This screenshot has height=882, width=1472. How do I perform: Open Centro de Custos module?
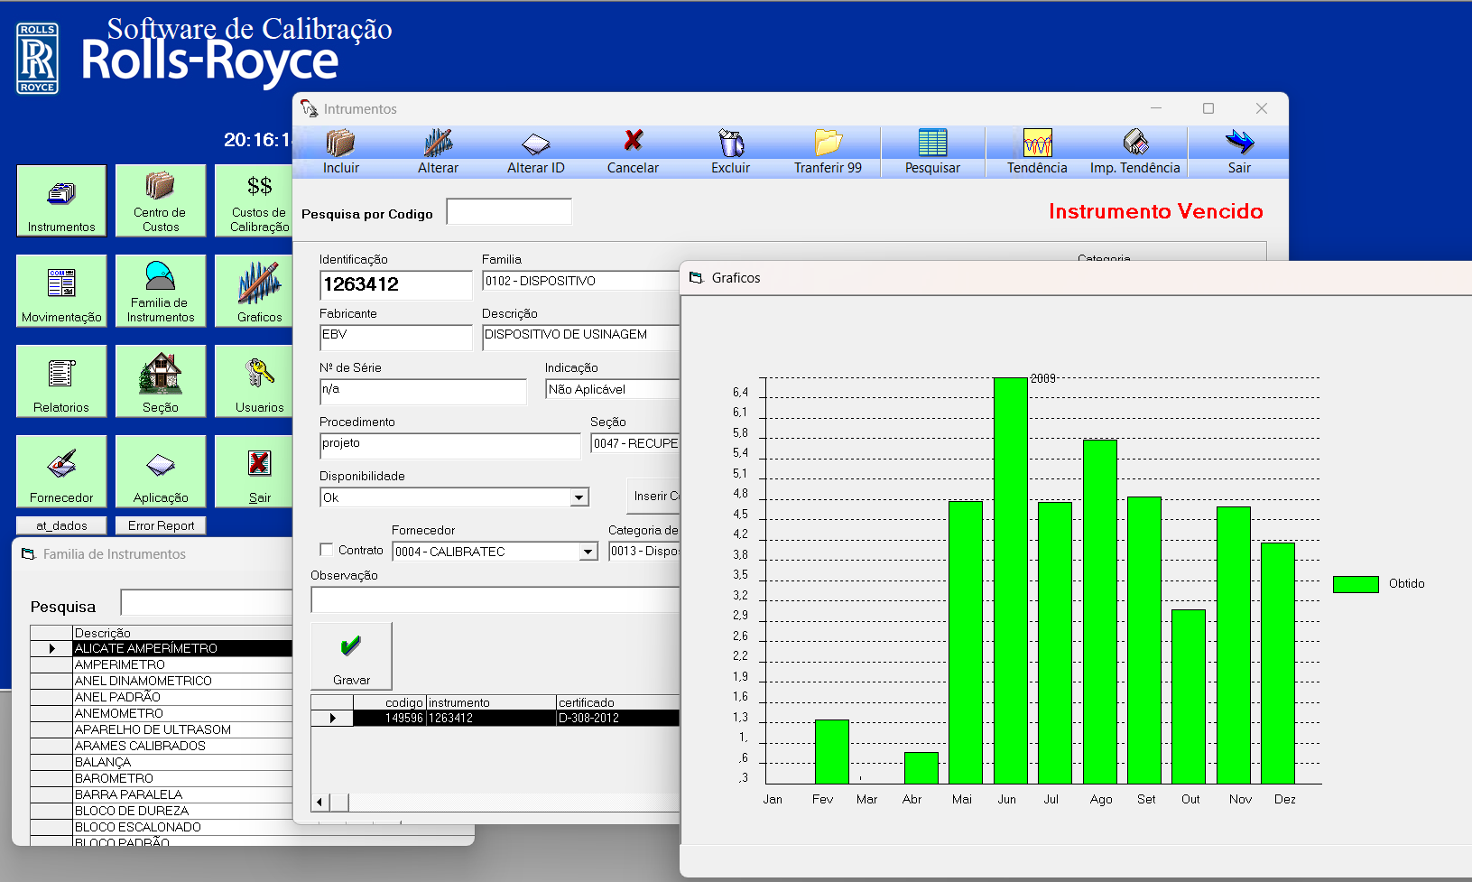point(161,200)
